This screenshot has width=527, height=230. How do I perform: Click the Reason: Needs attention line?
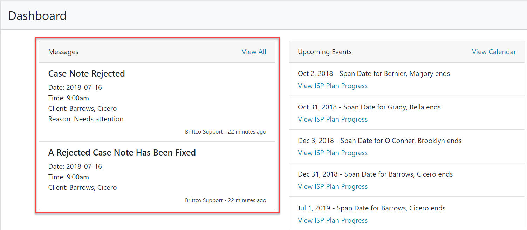pyautogui.click(x=87, y=119)
